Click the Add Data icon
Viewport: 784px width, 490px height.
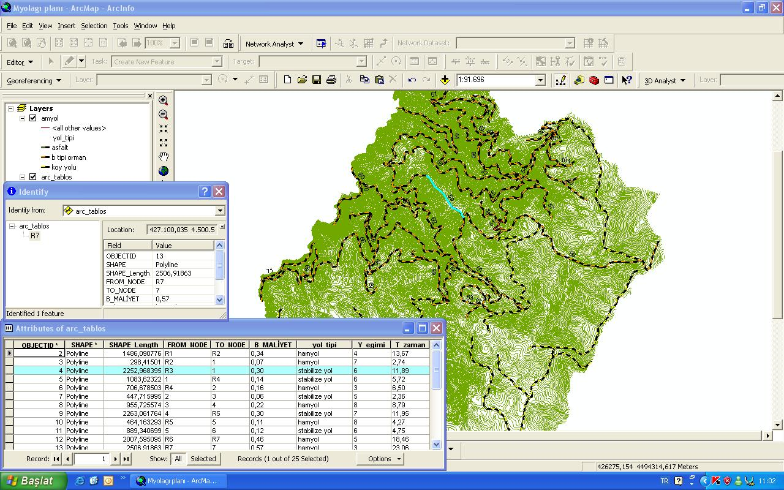[445, 80]
